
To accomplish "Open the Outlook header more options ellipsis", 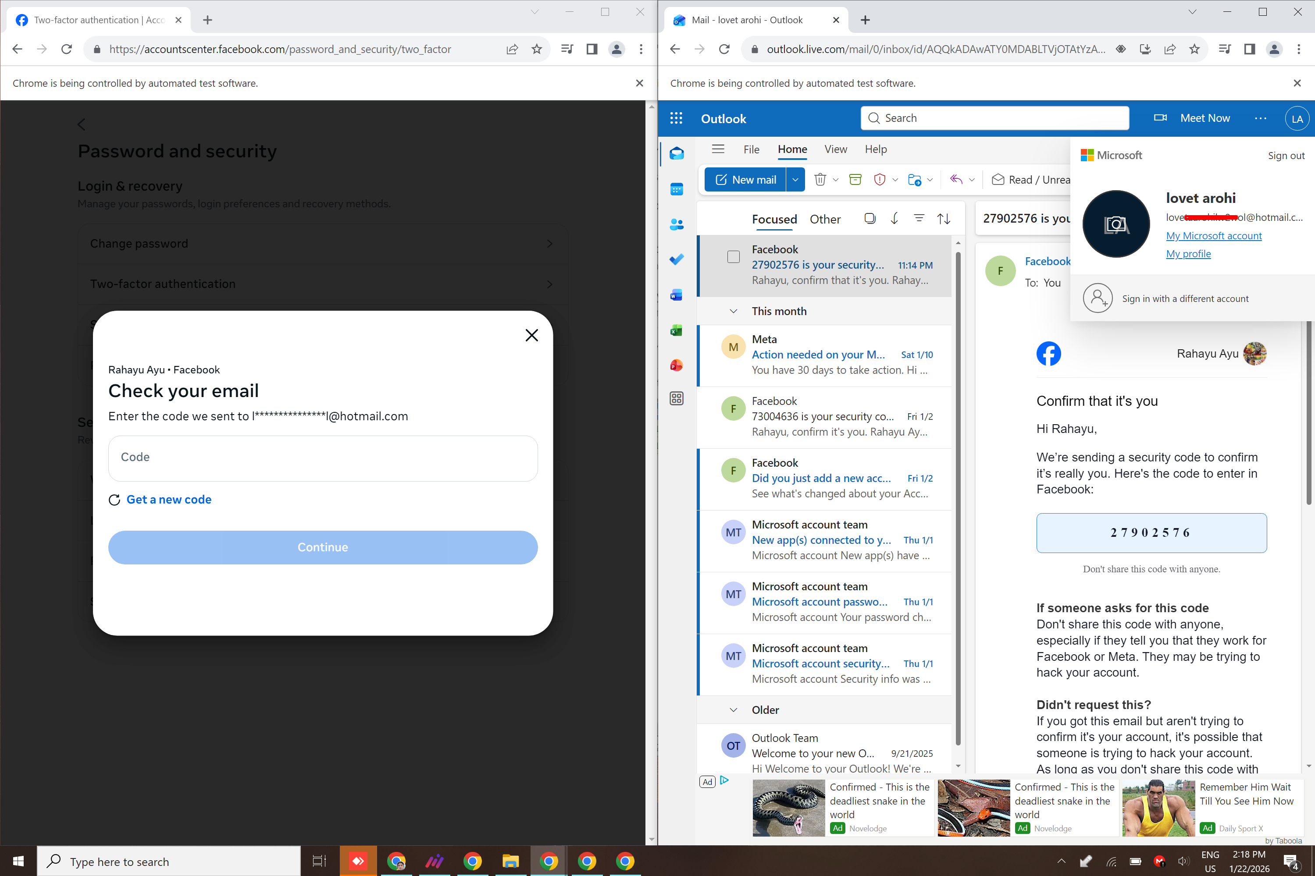I will click(1260, 118).
